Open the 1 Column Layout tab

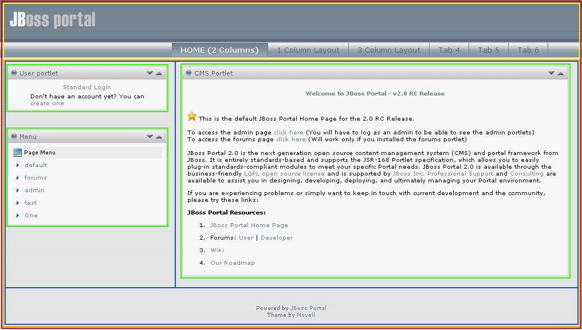coord(308,50)
